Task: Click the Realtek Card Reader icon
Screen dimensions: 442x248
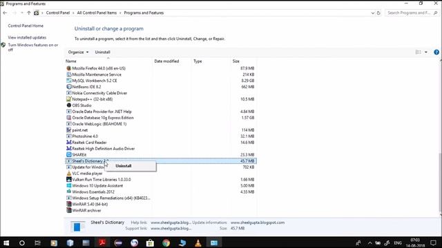Action: tap(69, 143)
